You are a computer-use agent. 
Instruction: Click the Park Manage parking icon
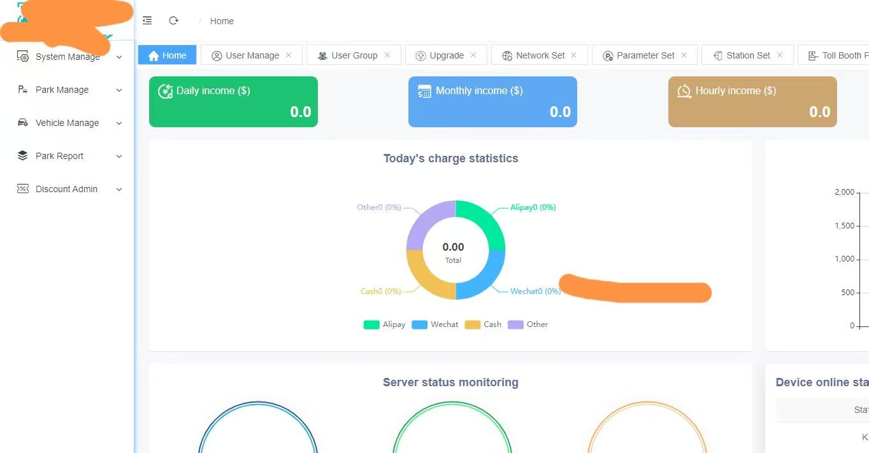[23, 90]
